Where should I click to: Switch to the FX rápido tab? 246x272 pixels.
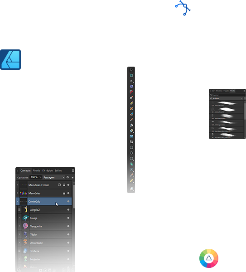48,171
